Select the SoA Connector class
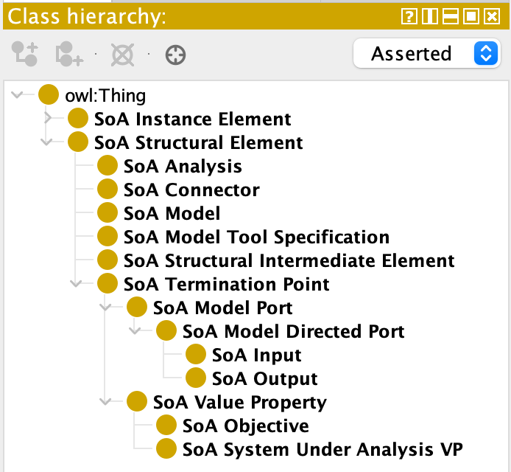The image size is (511, 472). click(191, 190)
